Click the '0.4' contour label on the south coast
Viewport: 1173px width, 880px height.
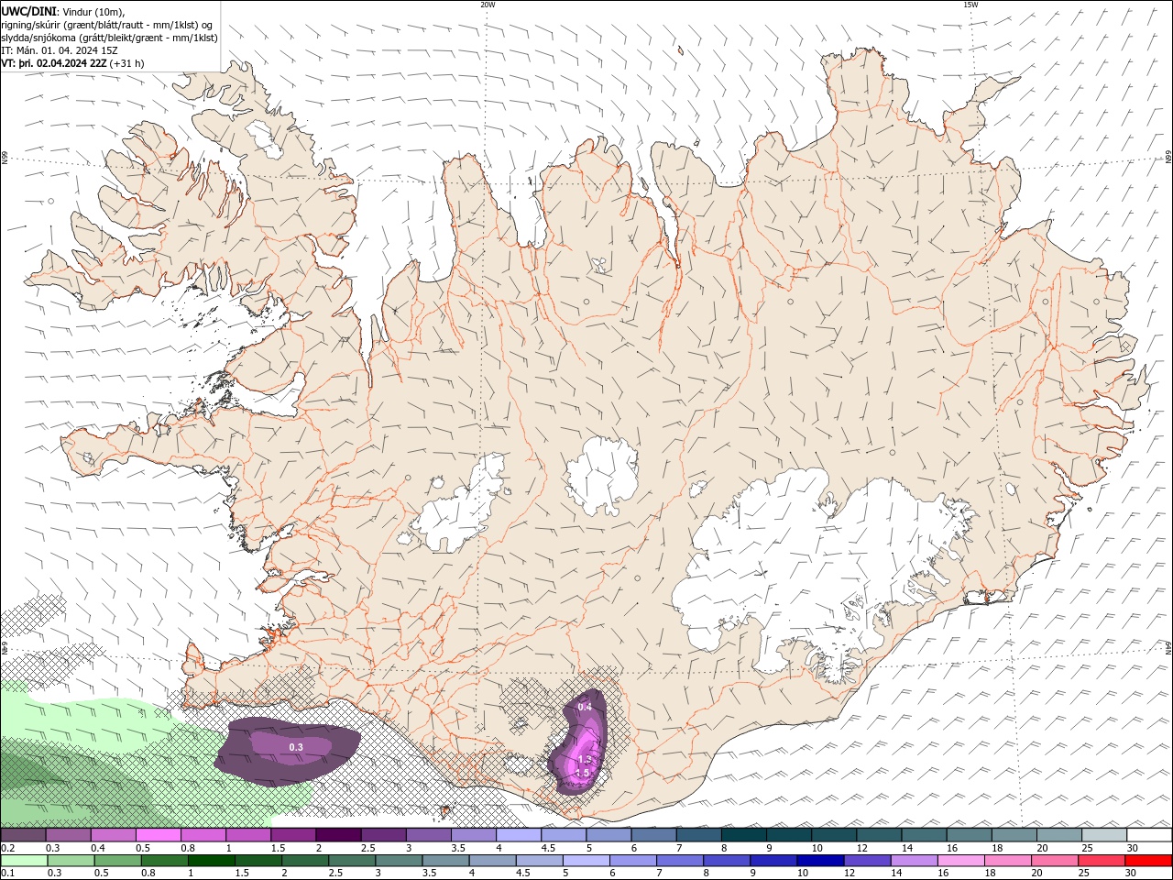point(585,707)
